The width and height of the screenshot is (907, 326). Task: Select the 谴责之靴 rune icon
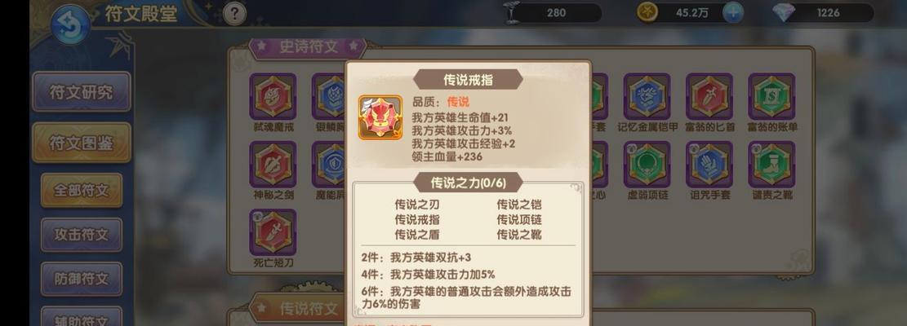(x=771, y=165)
